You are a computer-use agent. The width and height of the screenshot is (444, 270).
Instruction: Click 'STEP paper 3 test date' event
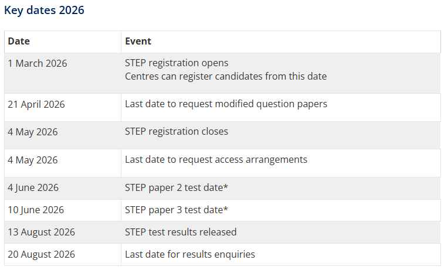tap(175, 210)
